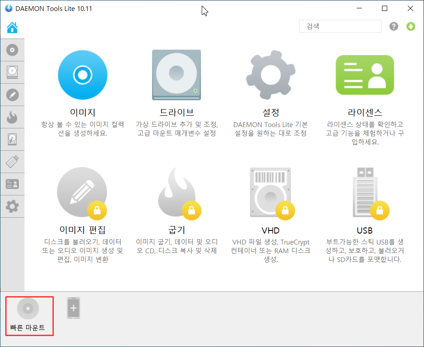This screenshot has height=347, width=424.
Task: Click the 이미지 tile title
Action: (82, 112)
